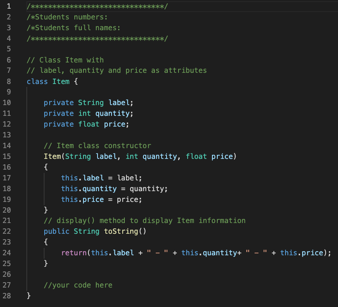
Task: Click line number 22 in the gutter
Action: click(x=7, y=231)
